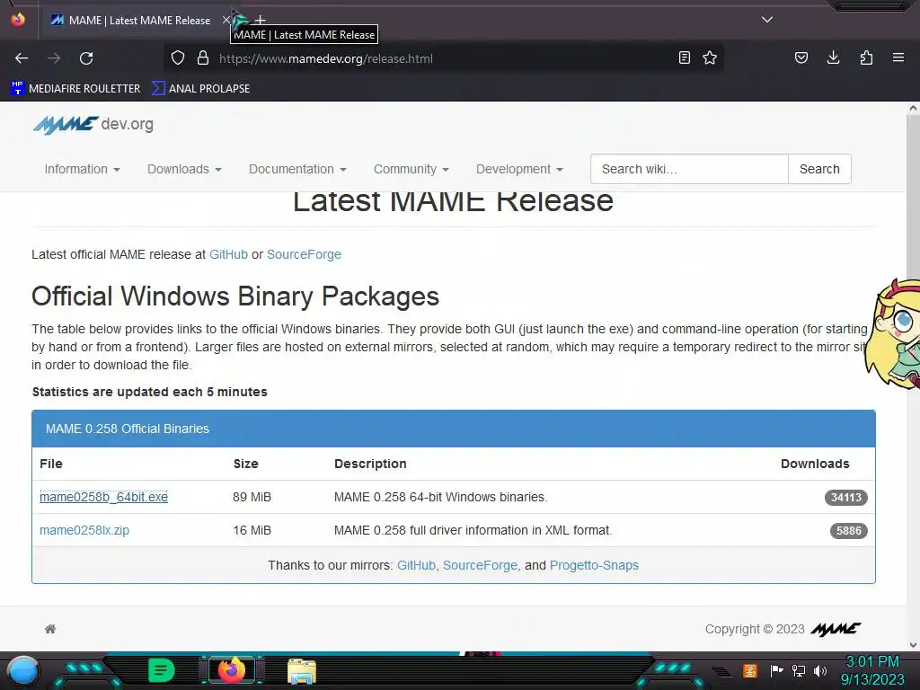This screenshot has width=920, height=690.
Task: Open the green notes app on taskbar
Action: (162, 670)
